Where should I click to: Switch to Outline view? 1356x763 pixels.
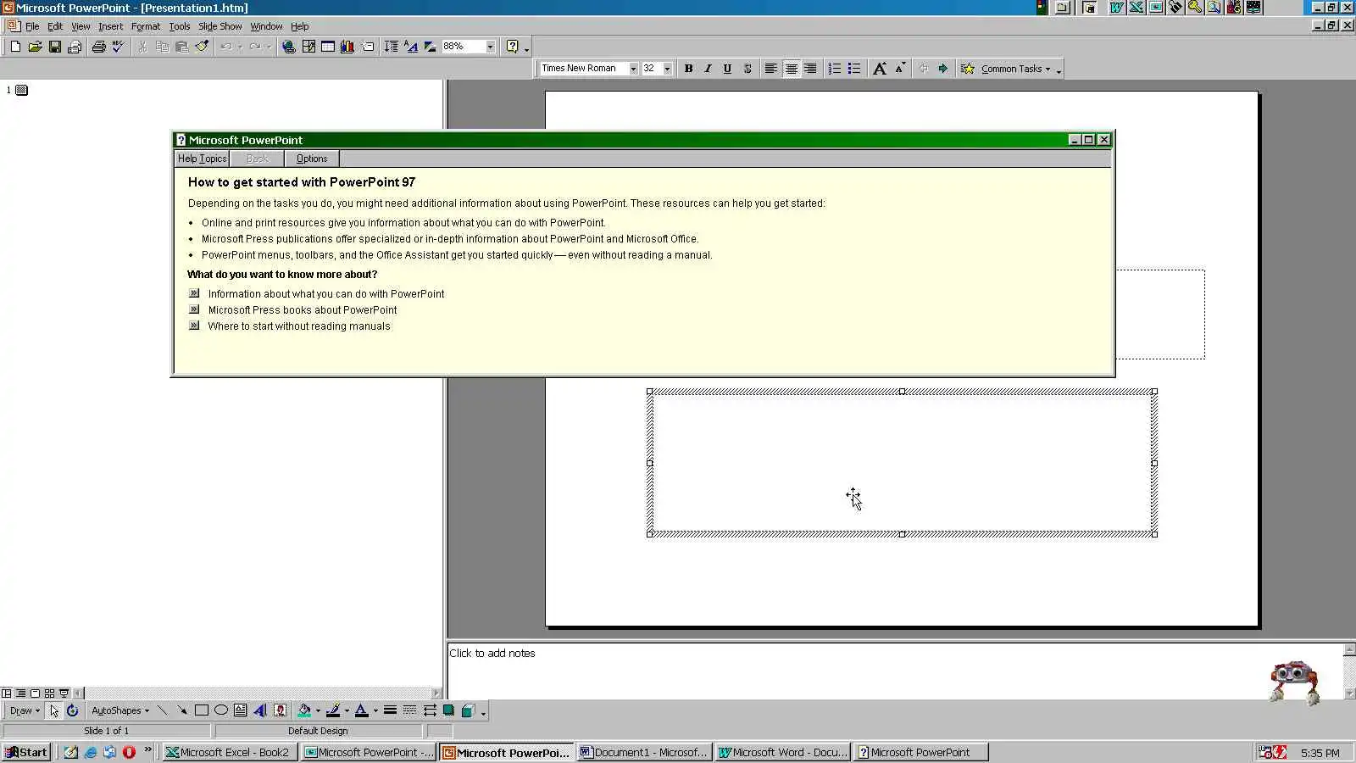20,693
